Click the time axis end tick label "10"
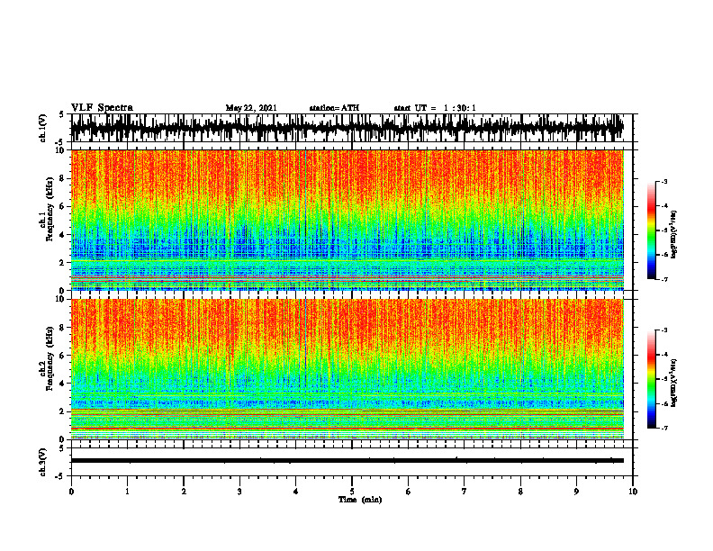 coord(633,492)
